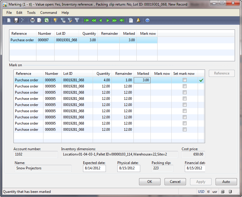Jump to the last record using the green arrow
This screenshot has height=197, width=242.
[x=122, y=20]
